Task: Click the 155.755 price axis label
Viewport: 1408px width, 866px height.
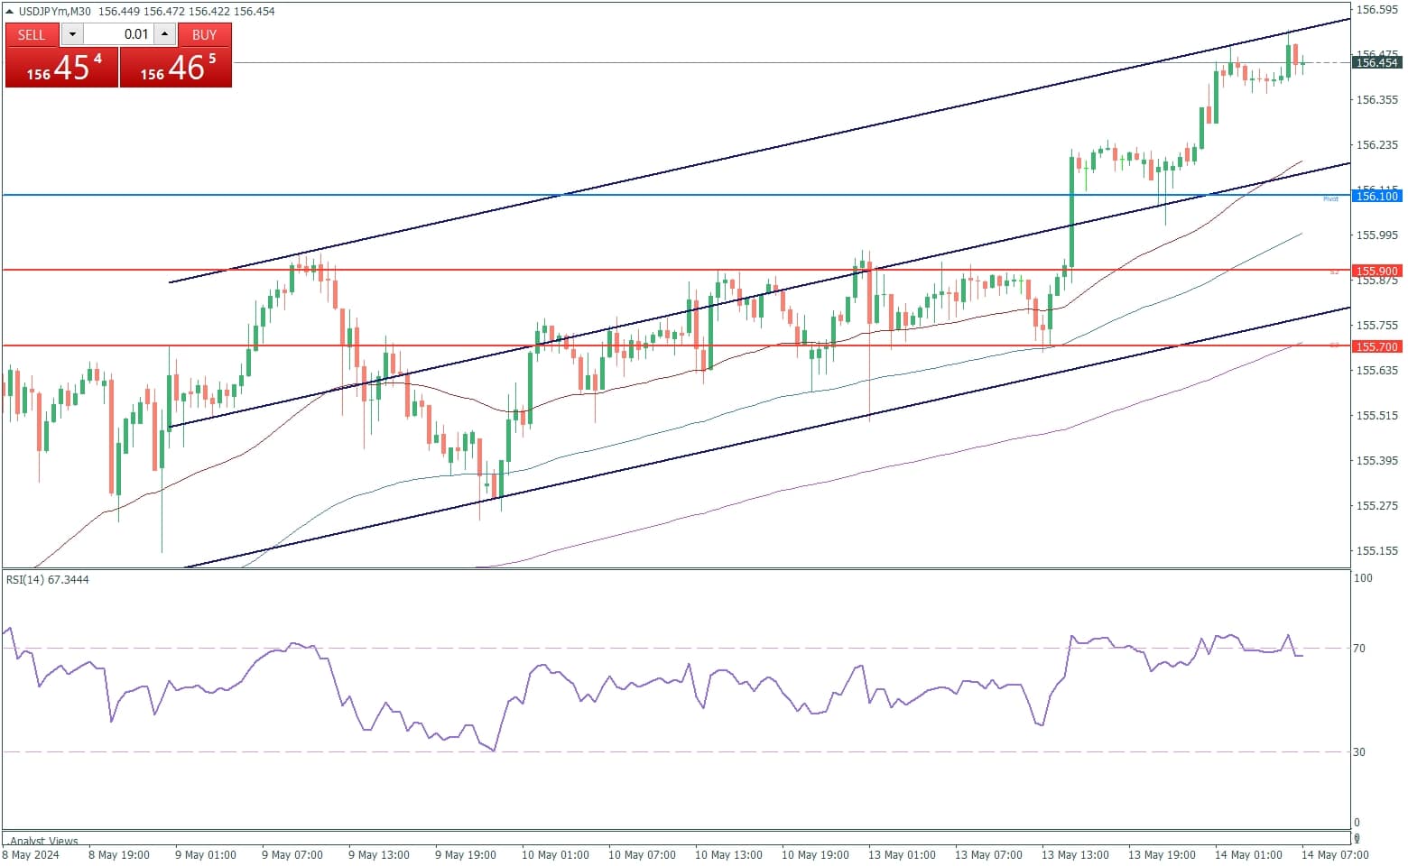Action: [x=1377, y=326]
